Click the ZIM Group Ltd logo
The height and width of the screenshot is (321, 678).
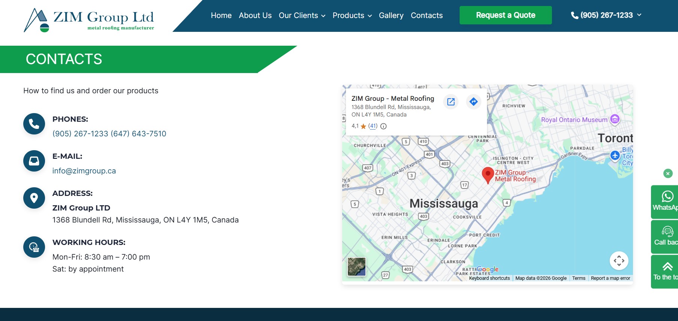click(x=89, y=19)
